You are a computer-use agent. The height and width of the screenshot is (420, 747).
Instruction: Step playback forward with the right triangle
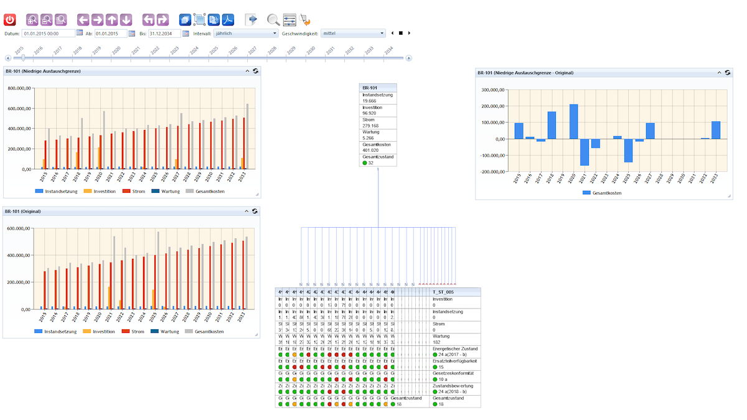[409, 33]
